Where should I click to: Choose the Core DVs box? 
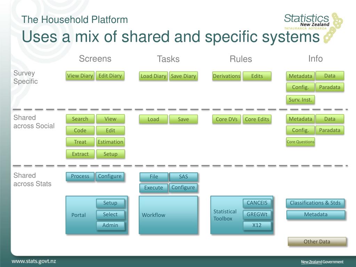(x=226, y=119)
